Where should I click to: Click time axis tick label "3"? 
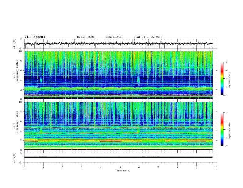[x=82, y=167]
